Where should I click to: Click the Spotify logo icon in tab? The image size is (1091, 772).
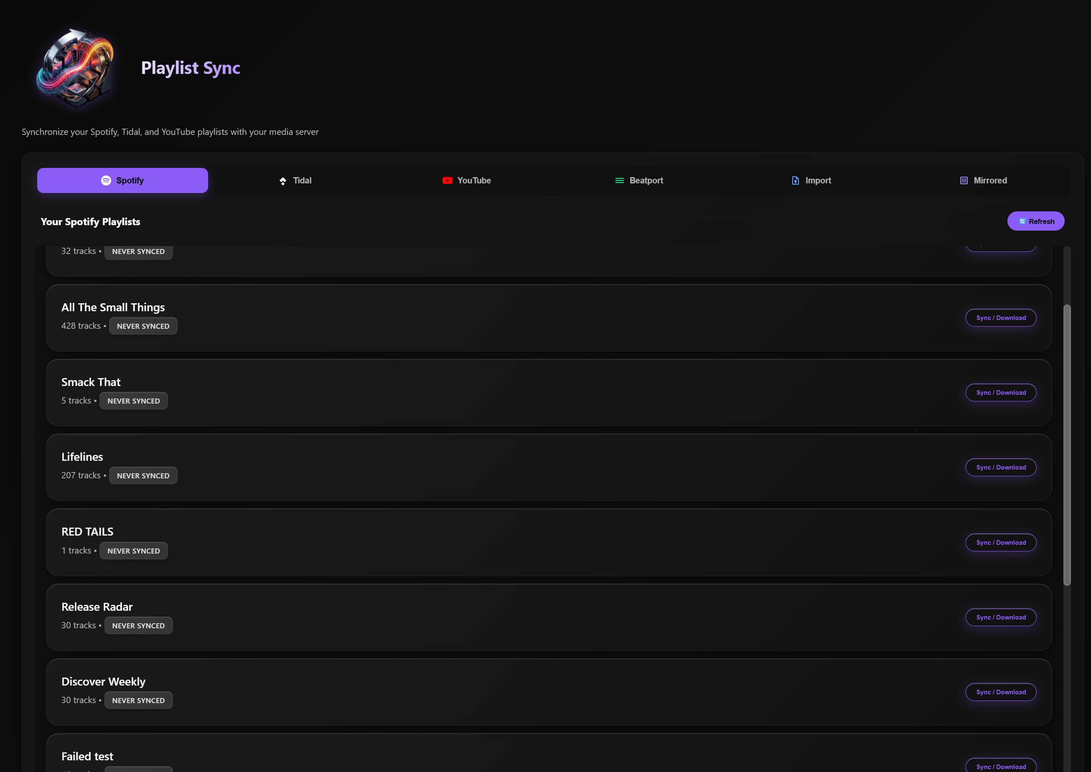tap(106, 180)
